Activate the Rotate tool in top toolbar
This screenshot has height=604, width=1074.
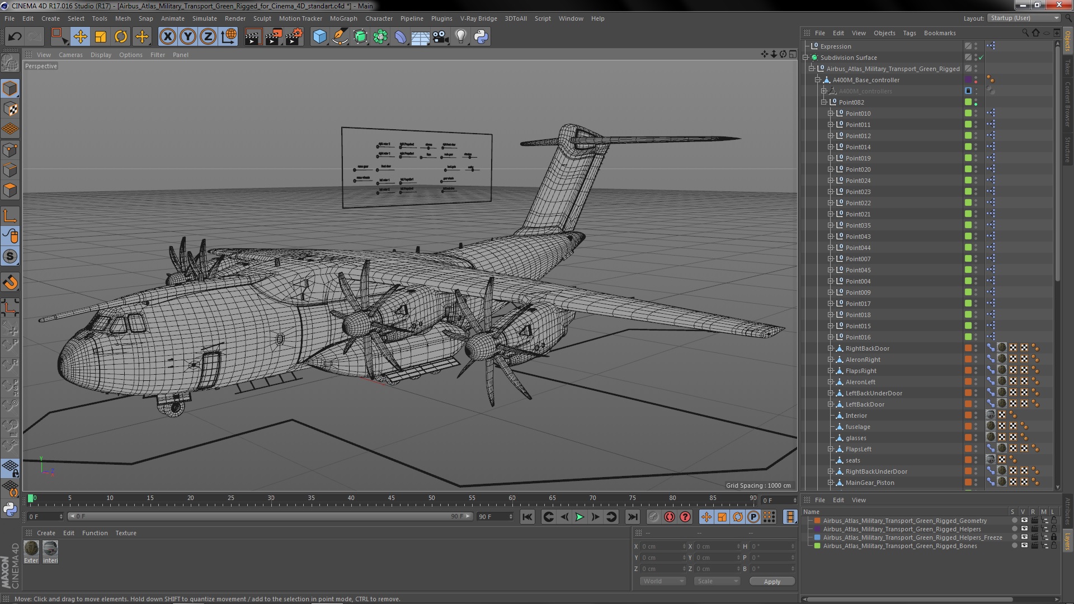(121, 37)
